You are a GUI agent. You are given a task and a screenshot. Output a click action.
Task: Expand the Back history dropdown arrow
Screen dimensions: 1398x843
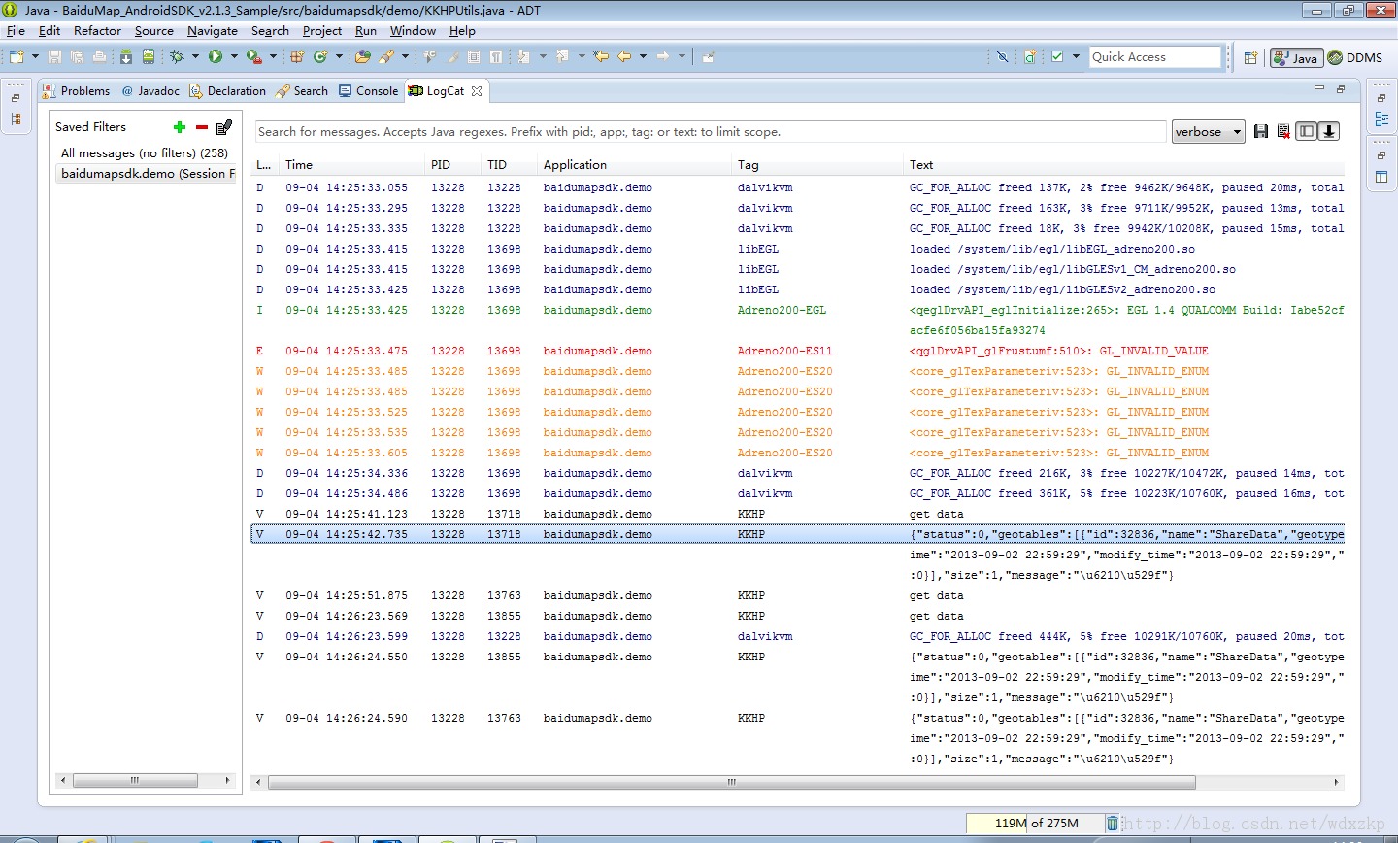[643, 57]
